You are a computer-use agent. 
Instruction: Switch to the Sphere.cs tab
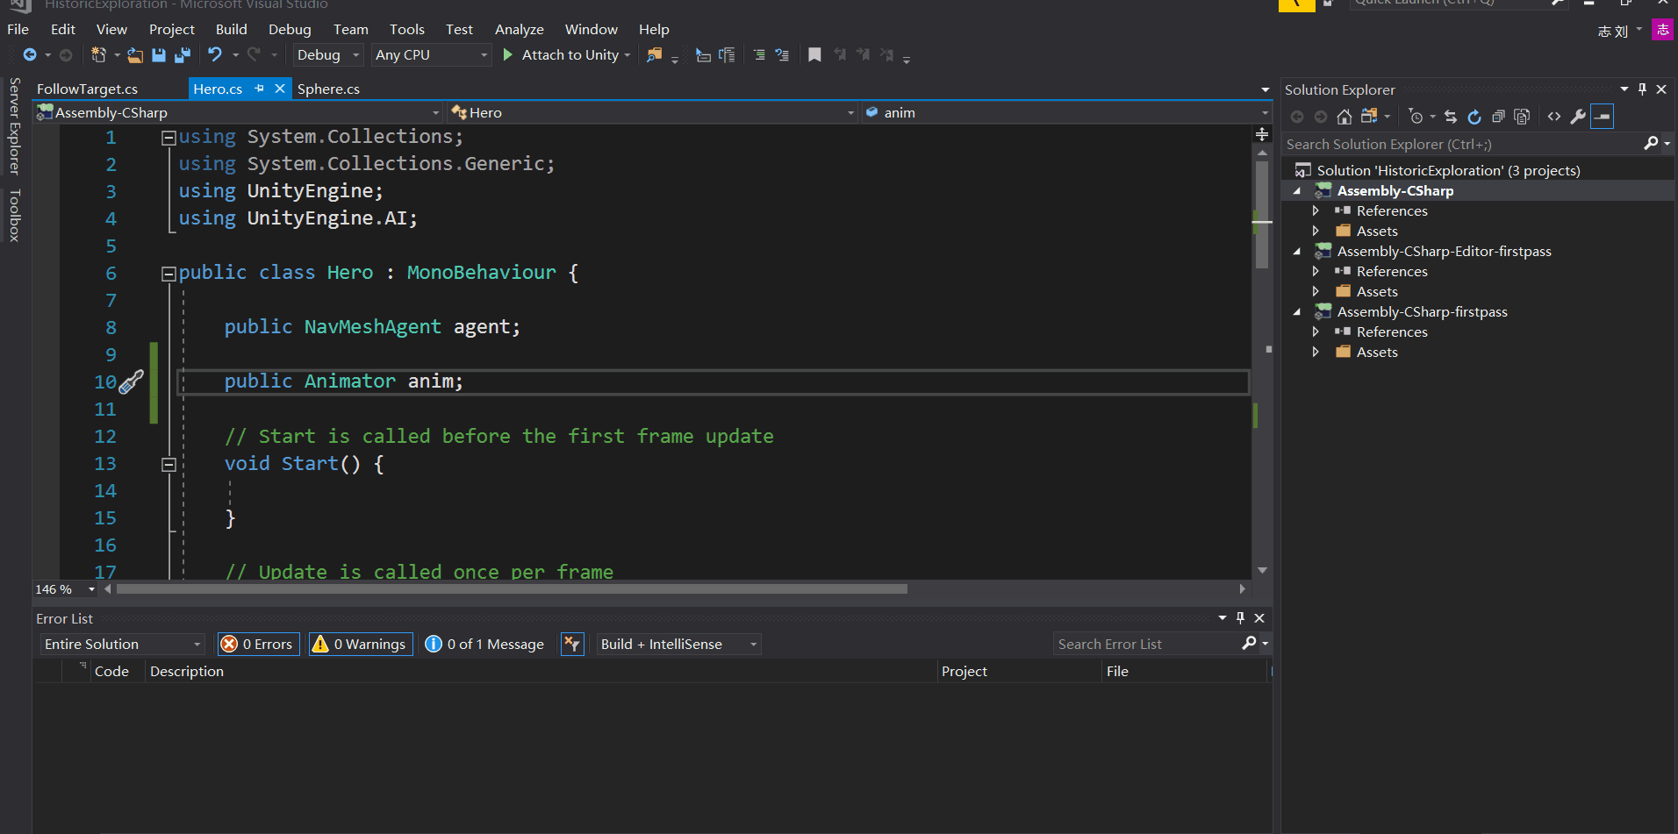pyautogui.click(x=328, y=88)
